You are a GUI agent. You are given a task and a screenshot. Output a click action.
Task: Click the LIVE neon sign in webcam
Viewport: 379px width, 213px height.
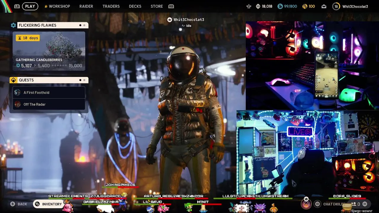(x=300, y=132)
